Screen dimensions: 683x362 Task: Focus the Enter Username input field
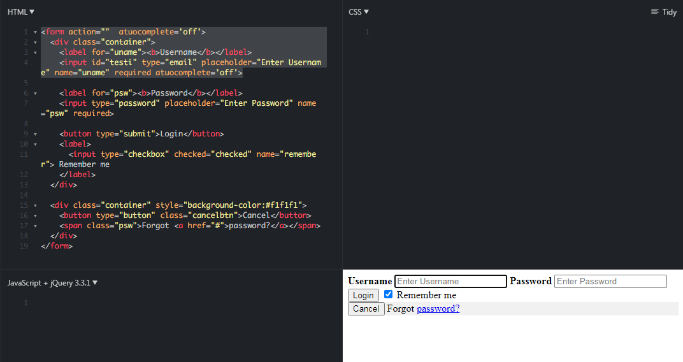coord(450,281)
